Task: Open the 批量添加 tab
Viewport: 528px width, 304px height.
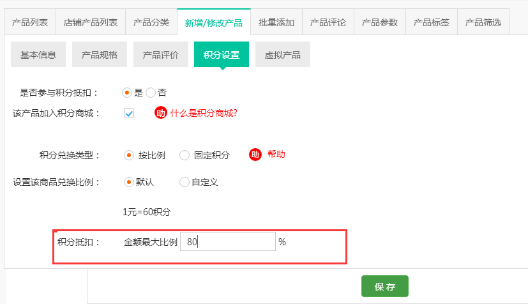Action: click(x=276, y=22)
